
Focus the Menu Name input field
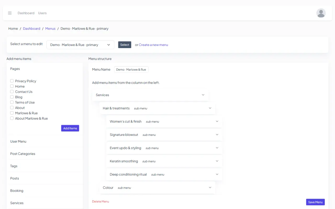click(x=131, y=69)
